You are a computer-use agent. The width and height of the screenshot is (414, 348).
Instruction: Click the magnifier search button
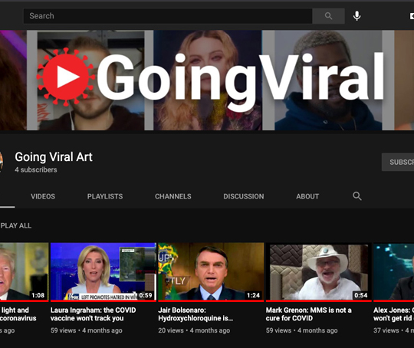click(328, 16)
